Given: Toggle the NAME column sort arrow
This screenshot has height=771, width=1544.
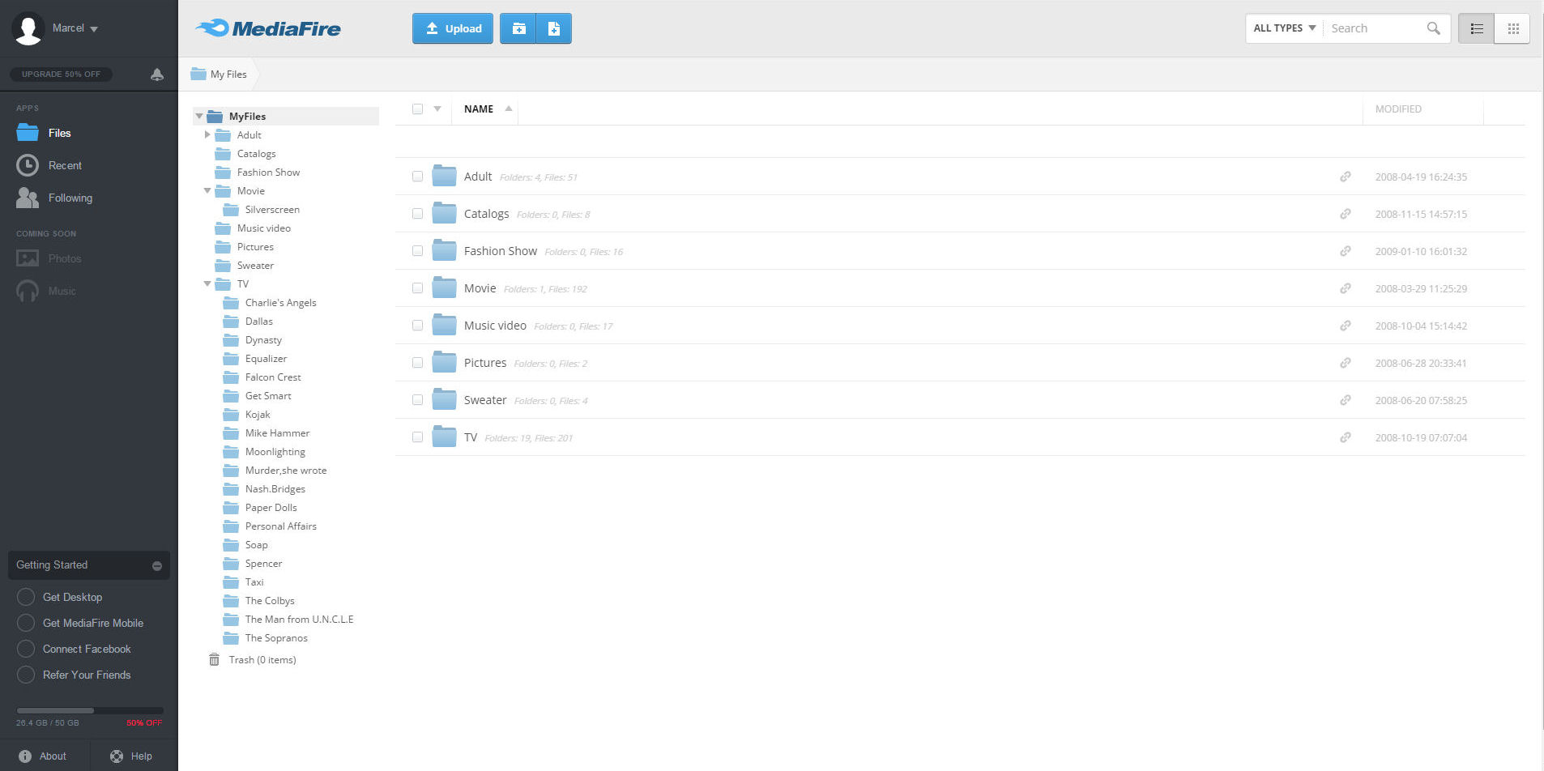Looking at the screenshot, I should (509, 109).
